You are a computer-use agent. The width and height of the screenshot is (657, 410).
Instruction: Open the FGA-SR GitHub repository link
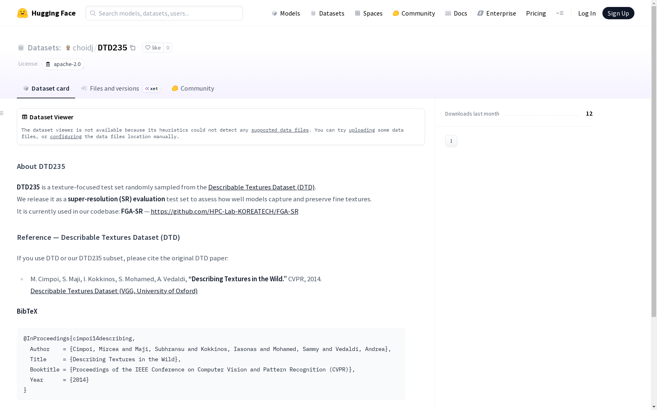tap(225, 211)
